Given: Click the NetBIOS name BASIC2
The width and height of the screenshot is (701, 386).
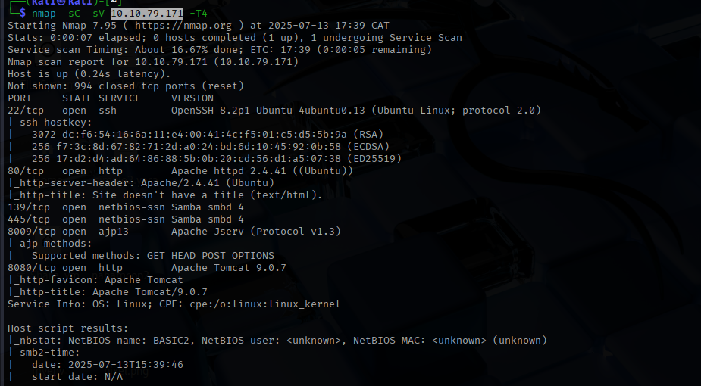Looking at the screenshot, I should [x=163, y=340].
